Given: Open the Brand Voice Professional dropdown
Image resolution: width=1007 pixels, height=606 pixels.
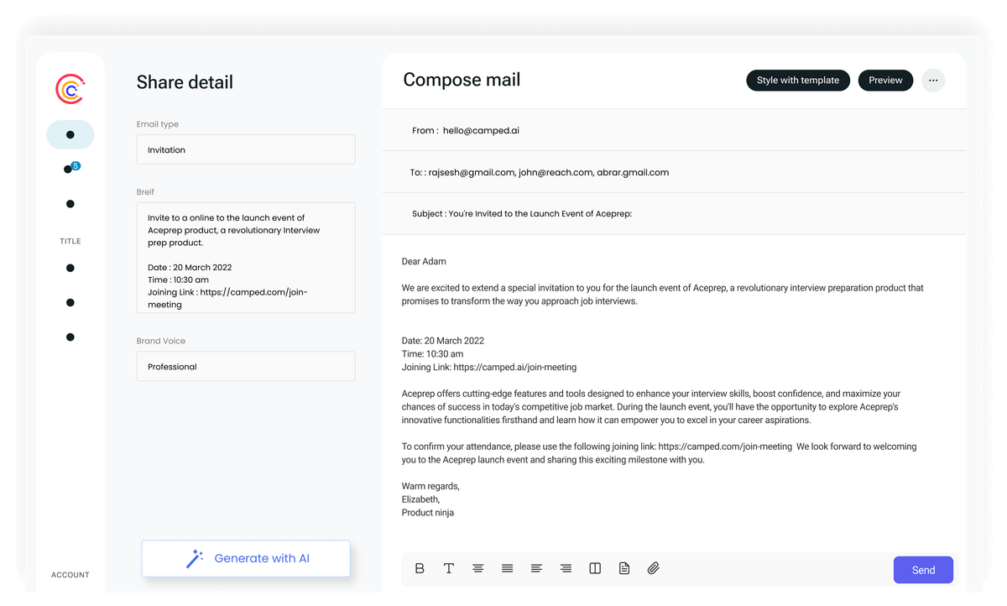Looking at the screenshot, I should [246, 366].
